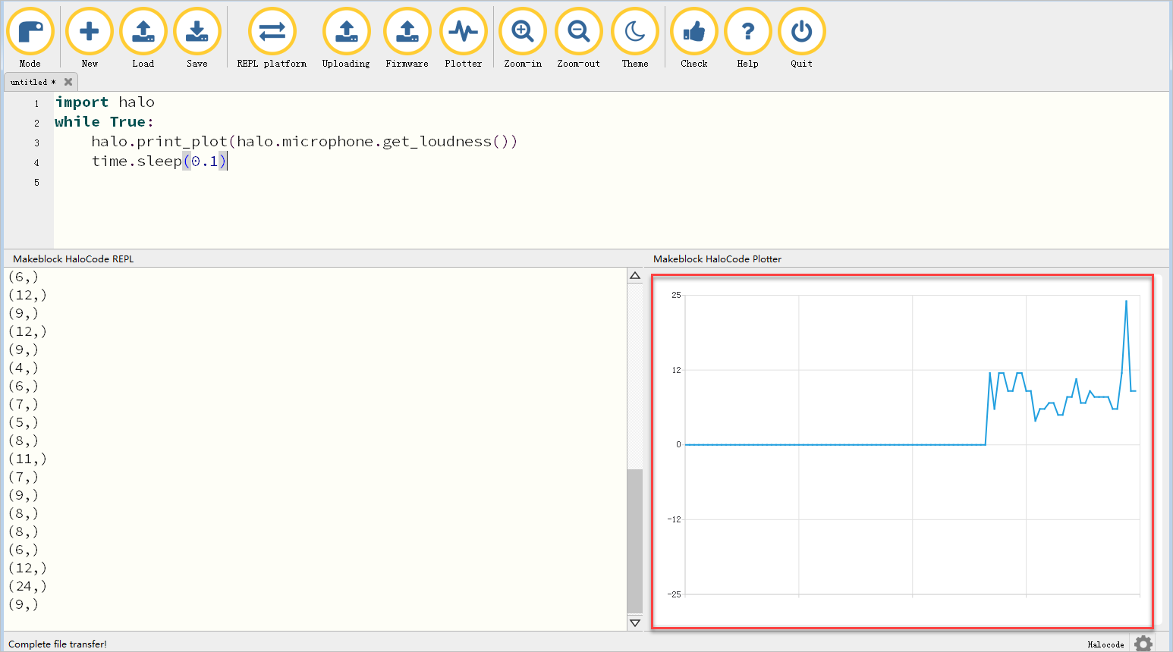
Task: Click the Mode icon in toolbar
Action: tap(30, 32)
